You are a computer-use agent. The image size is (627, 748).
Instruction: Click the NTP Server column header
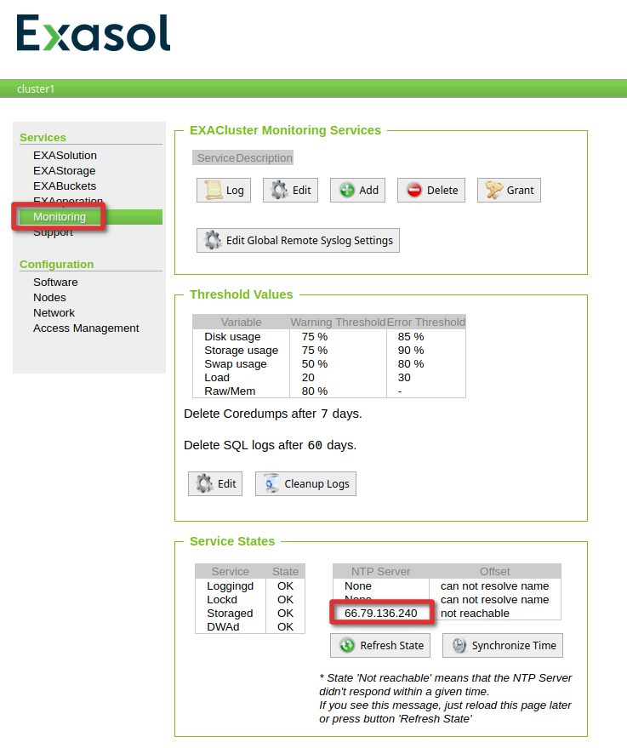[380, 571]
